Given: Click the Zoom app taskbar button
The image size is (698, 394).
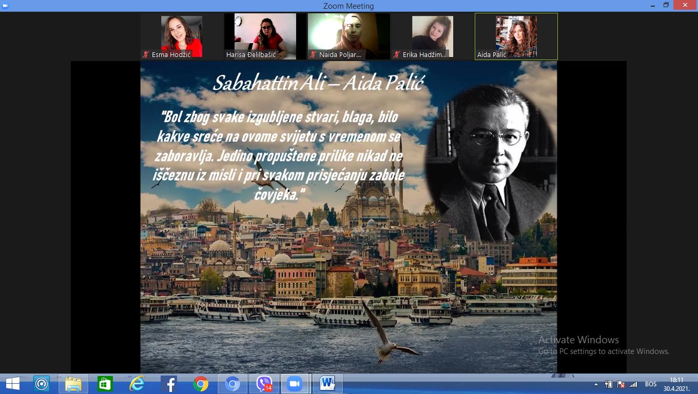Looking at the screenshot, I should coord(295,384).
